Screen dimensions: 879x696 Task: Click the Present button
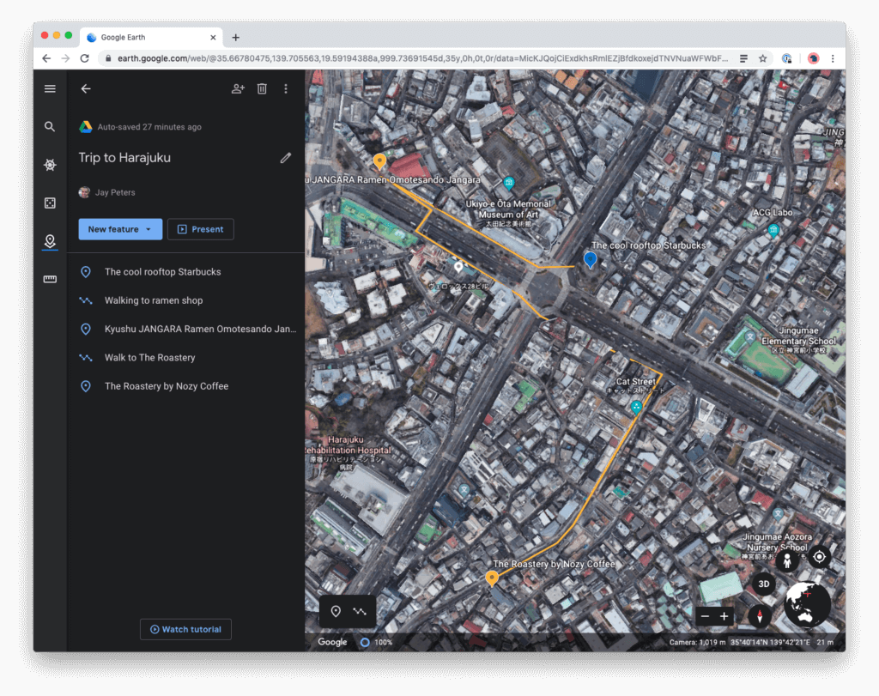pos(200,229)
